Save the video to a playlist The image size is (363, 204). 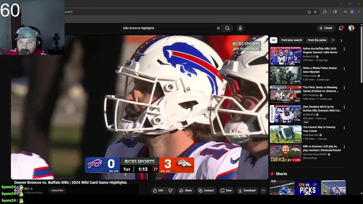[226, 190]
